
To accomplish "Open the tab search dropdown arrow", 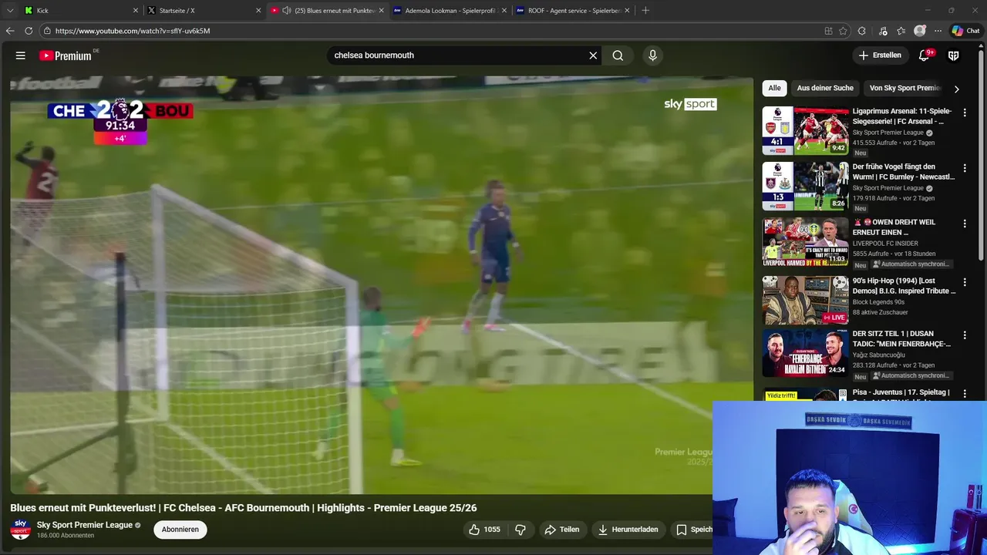I will click(10, 11).
